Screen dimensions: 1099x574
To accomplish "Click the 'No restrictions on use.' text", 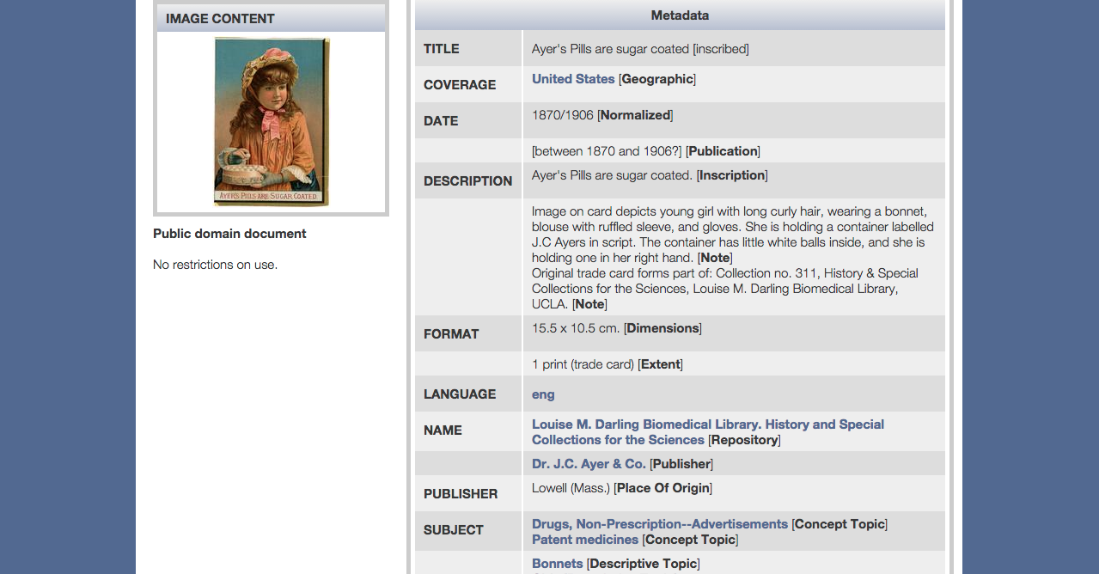I will [215, 265].
